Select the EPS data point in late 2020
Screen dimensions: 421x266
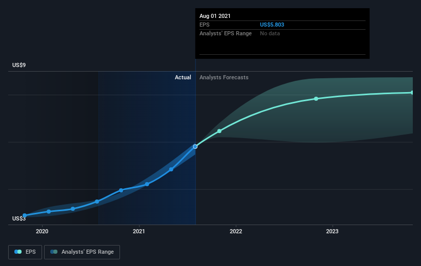click(x=121, y=190)
